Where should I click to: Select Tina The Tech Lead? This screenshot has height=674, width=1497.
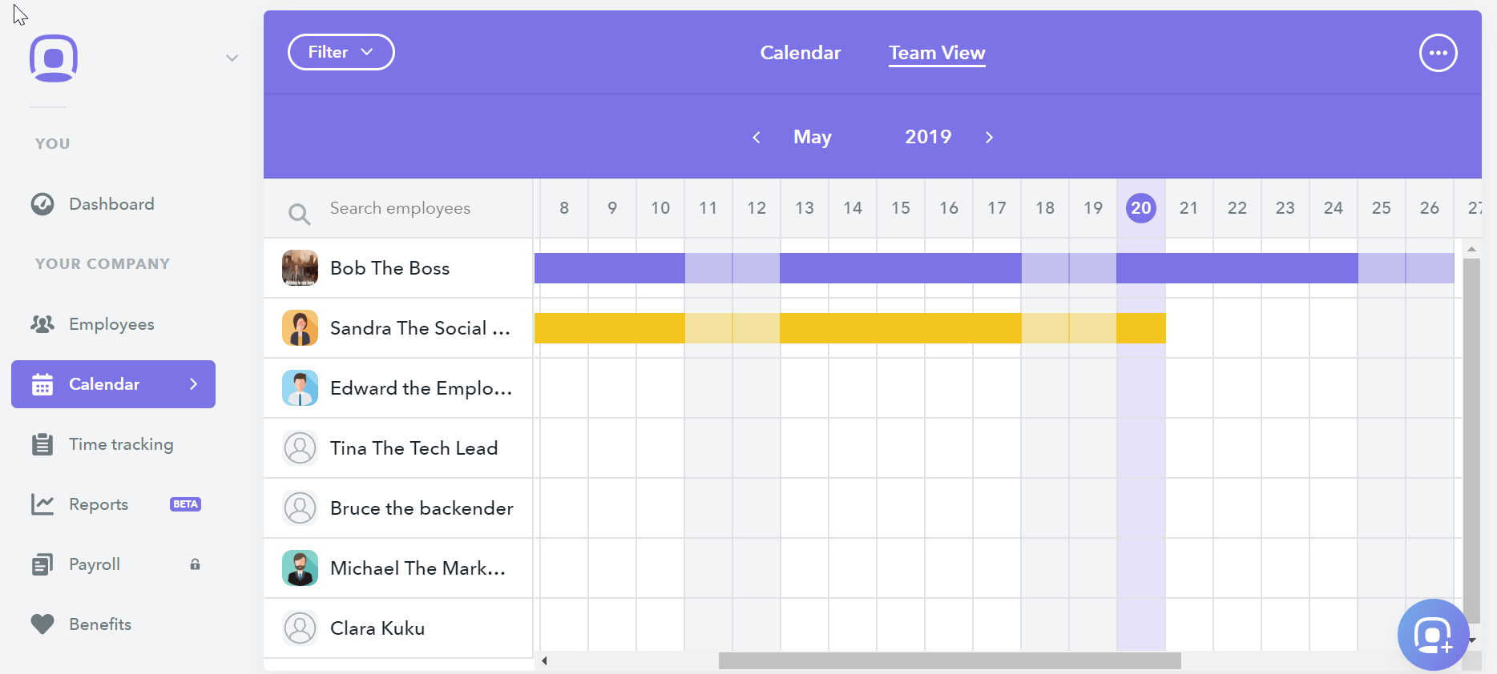(x=398, y=448)
